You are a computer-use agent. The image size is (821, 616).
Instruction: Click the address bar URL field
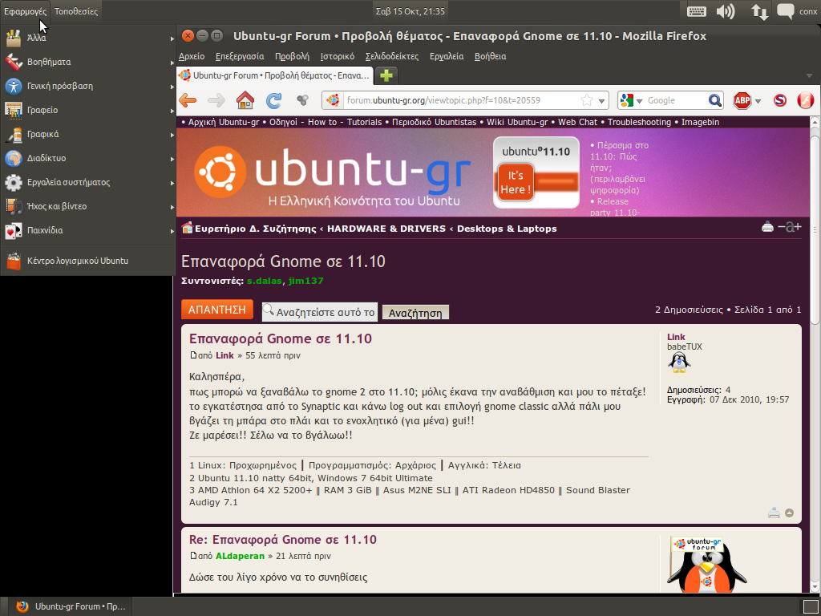461,100
